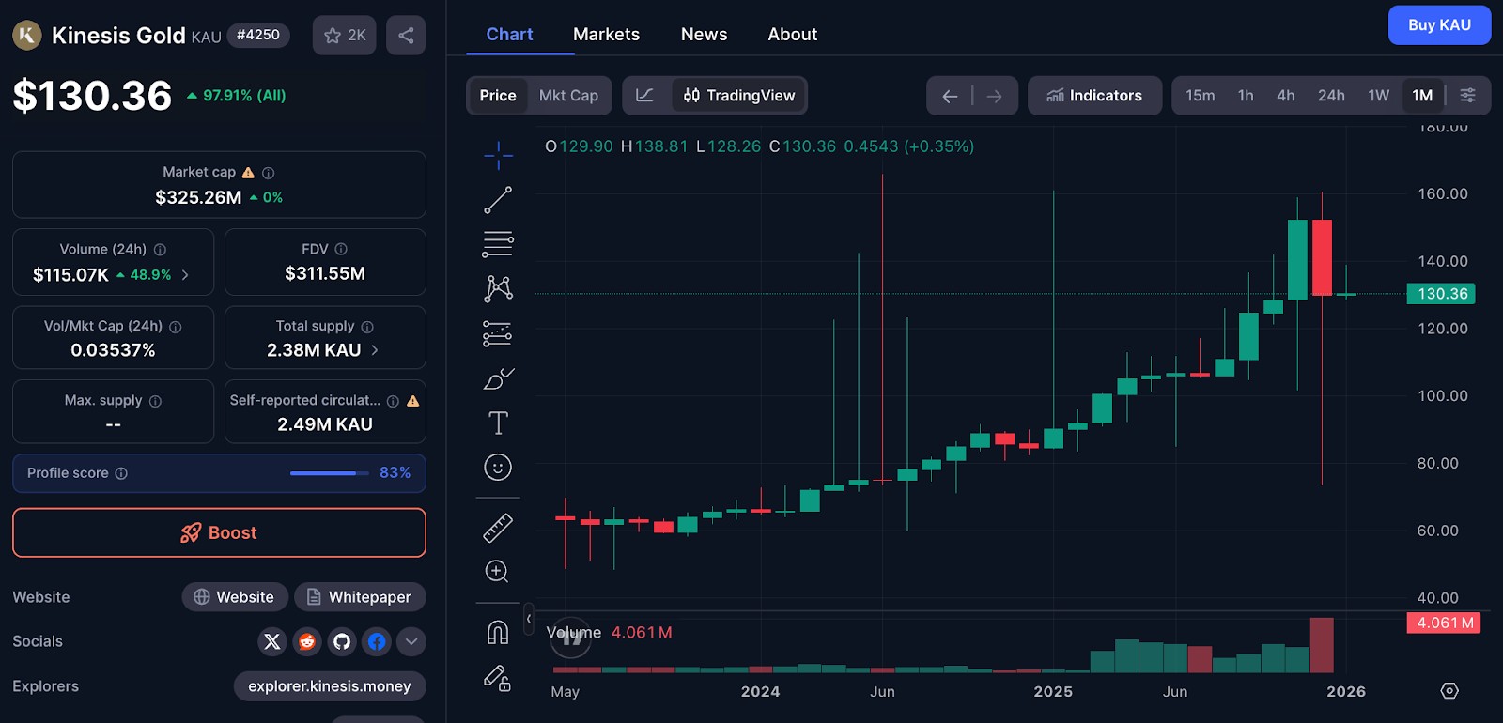Select the 24h timeframe
1503x723 pixels.
click(x=1331, y=96)
